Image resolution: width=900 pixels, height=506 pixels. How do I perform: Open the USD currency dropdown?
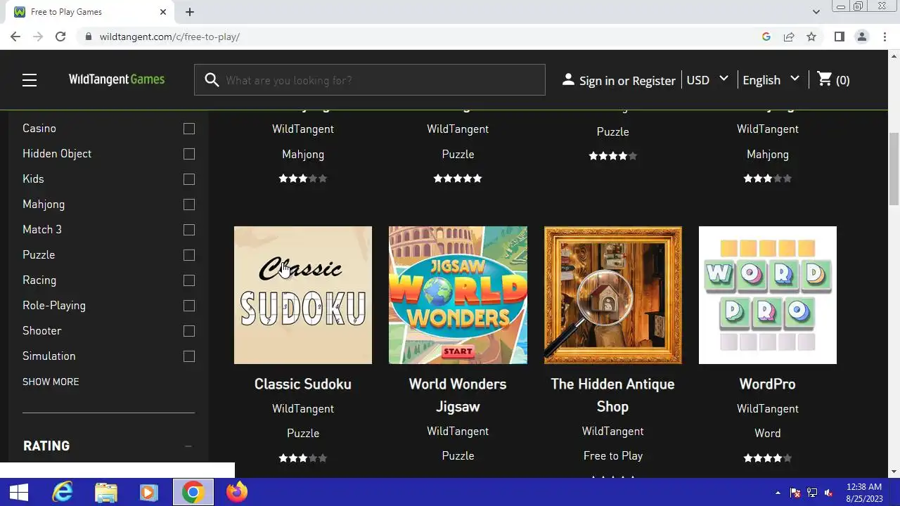pos(707,79)
